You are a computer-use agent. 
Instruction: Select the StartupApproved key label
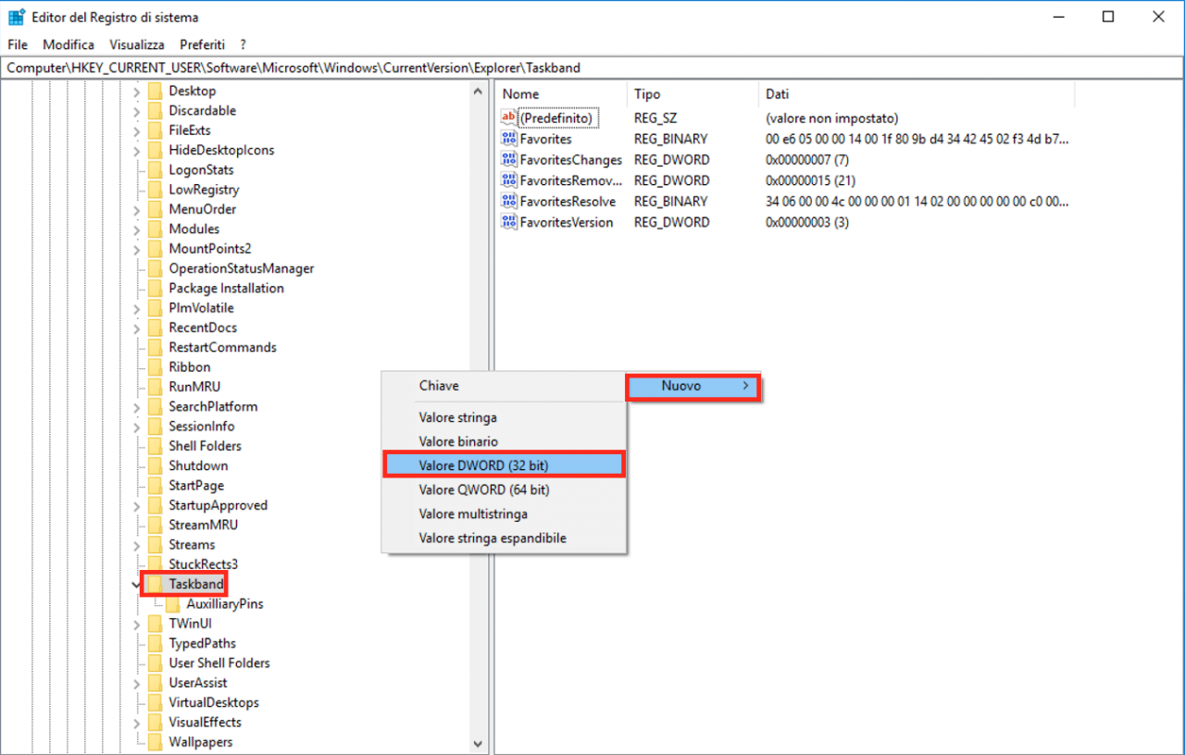[218, 505]
